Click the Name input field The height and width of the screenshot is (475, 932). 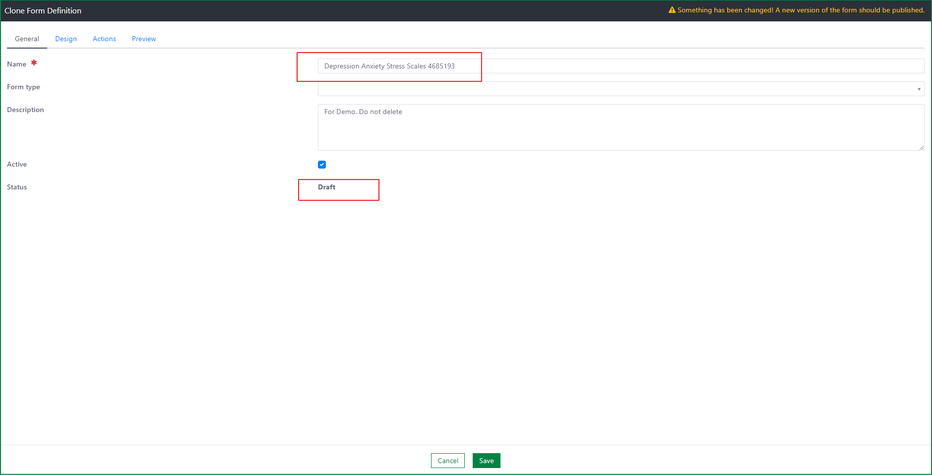pos(621,66)
